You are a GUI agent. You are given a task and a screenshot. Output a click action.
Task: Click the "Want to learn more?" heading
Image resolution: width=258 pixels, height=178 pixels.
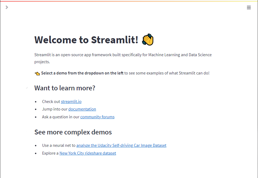[65, 88]
